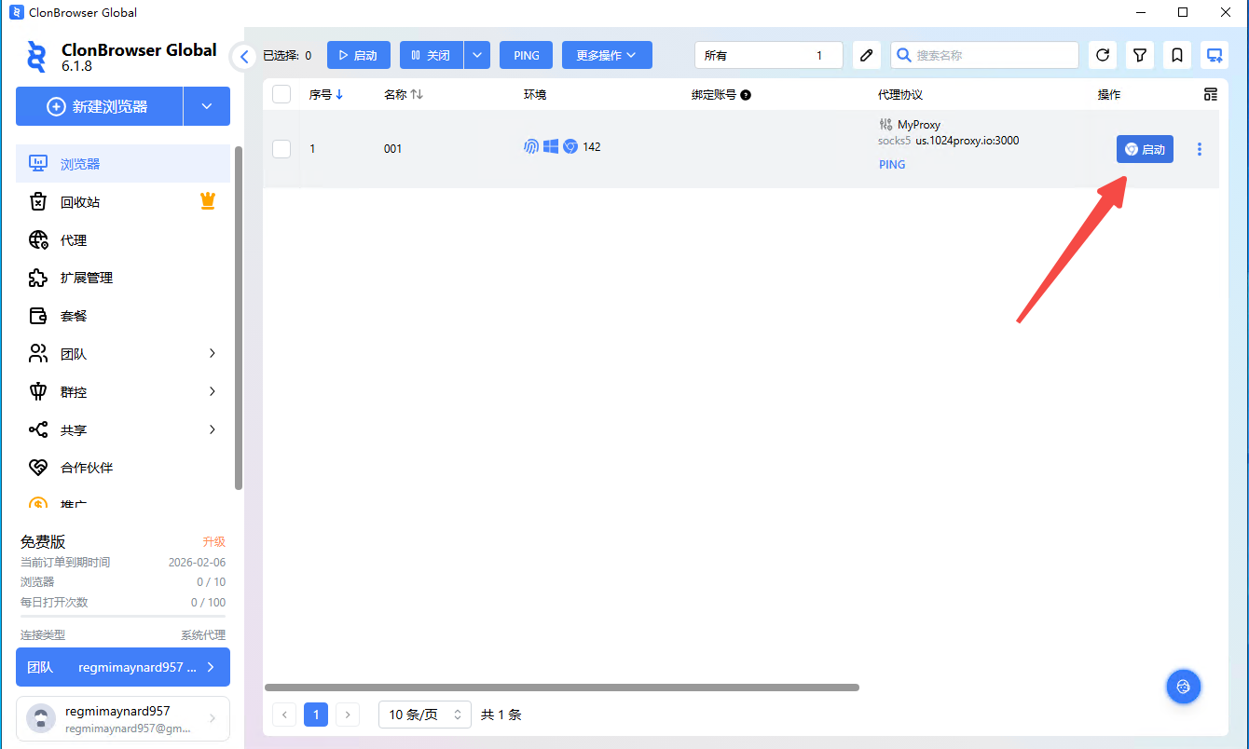Tick the select-all checkbox in header
The image size is (1249, 749).
click(281, 94)
